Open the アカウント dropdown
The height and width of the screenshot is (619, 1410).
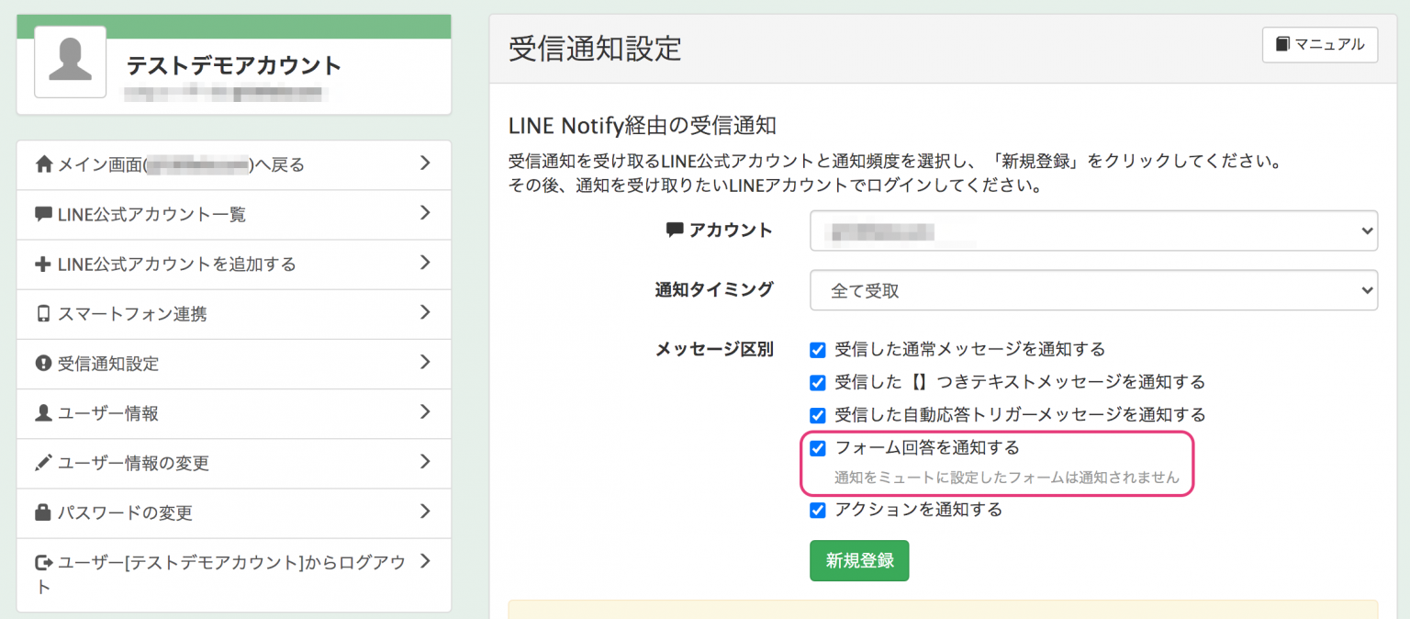click(1093, 231)
